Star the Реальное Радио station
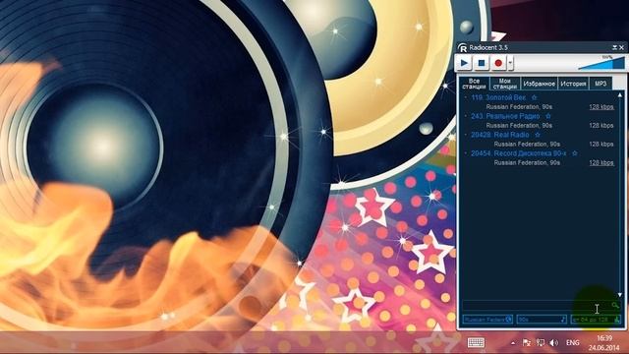Image resolution: width=629 pixels, height=354 pixels. point(548,116)
